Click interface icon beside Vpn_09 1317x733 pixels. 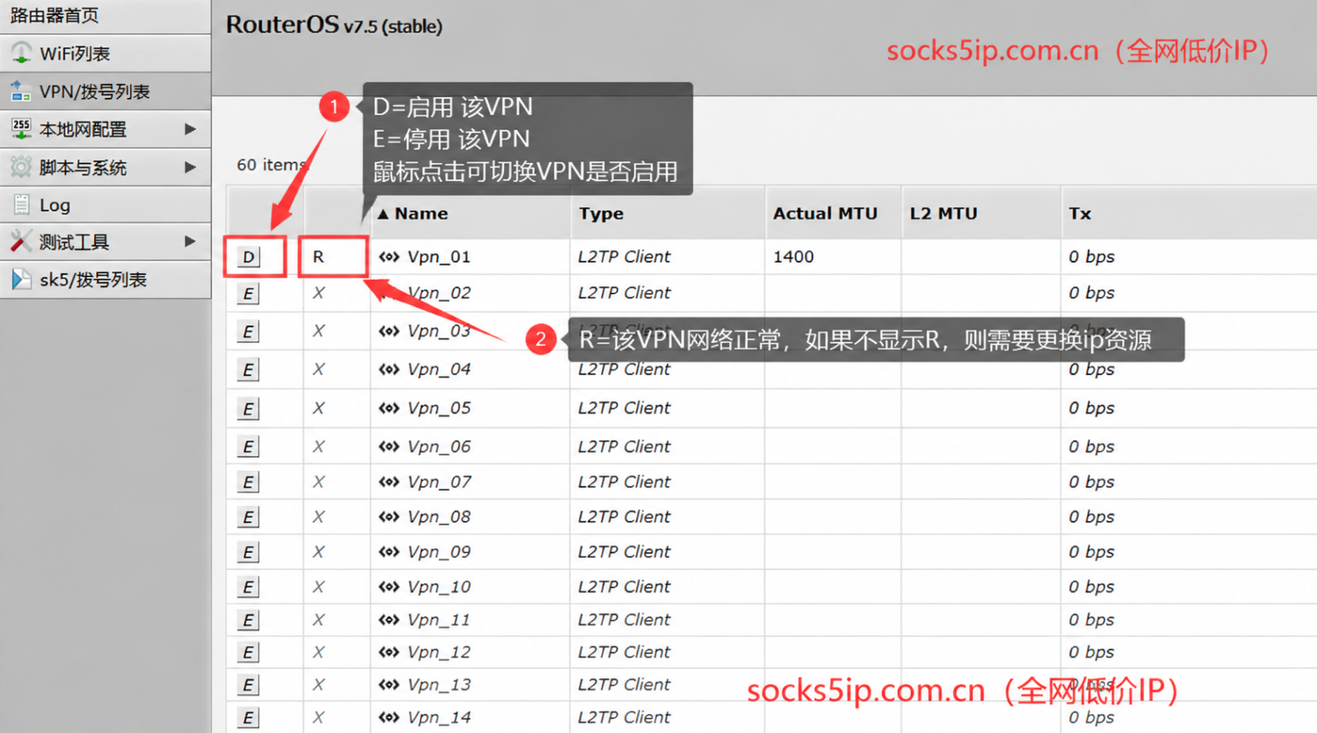[389, 552]
